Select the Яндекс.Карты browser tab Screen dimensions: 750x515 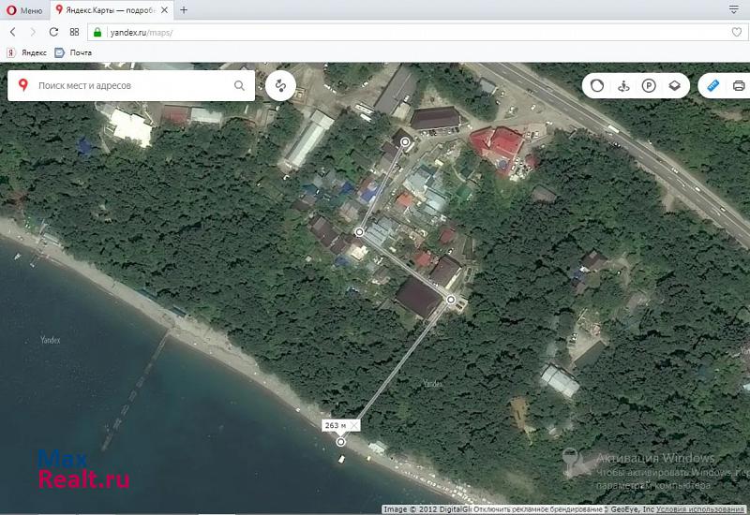(111, 10)
